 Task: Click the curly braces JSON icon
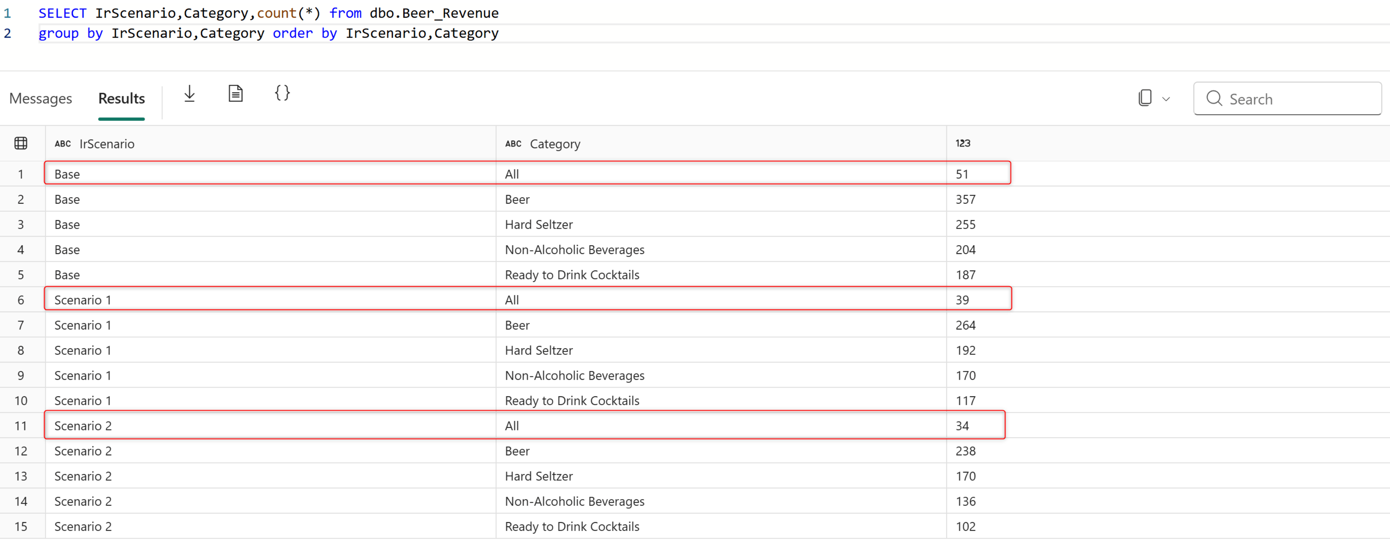click(x=282, y=93)
